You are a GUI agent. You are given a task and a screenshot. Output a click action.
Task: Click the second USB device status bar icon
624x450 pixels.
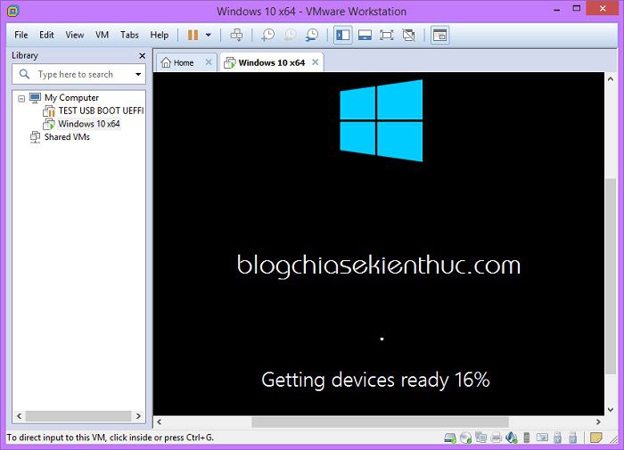point(572,438)
